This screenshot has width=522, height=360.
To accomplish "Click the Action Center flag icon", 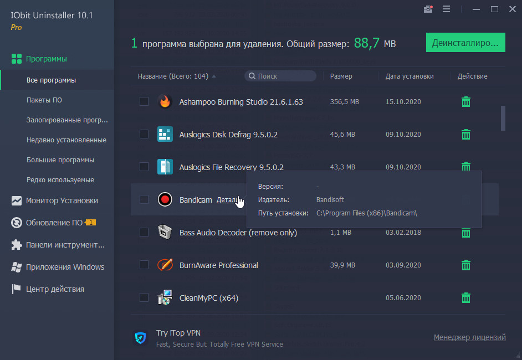I will pyautogui.click(x=16, y=289).
